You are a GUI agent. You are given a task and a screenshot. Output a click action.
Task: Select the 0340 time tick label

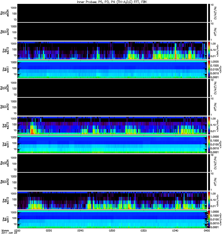pos(175,230)
